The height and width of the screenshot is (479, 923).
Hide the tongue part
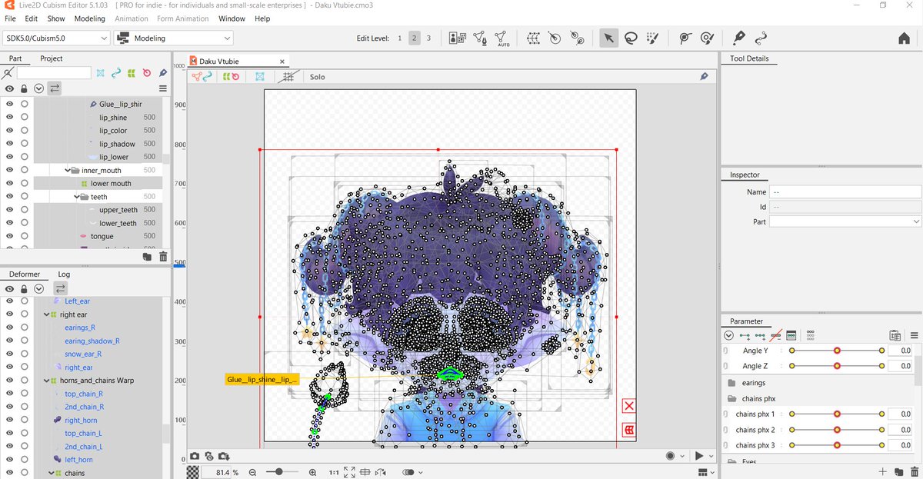tap(10, 236)
